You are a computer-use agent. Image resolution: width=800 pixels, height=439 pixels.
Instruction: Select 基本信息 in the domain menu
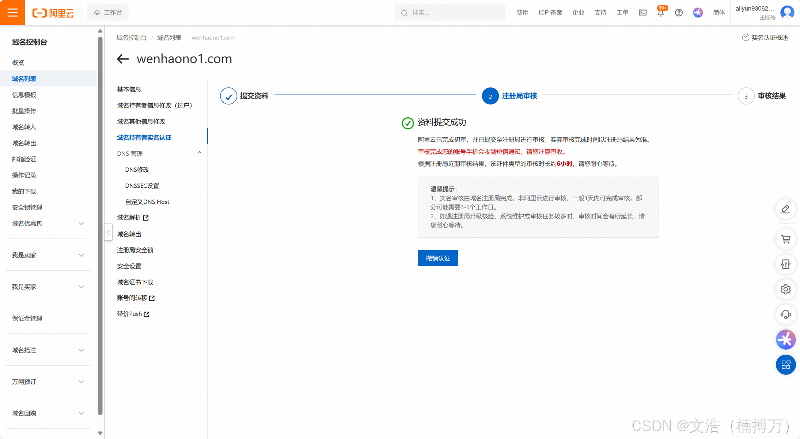click(129, 89)
